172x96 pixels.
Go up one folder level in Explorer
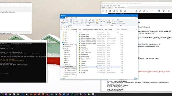(68, 30)
